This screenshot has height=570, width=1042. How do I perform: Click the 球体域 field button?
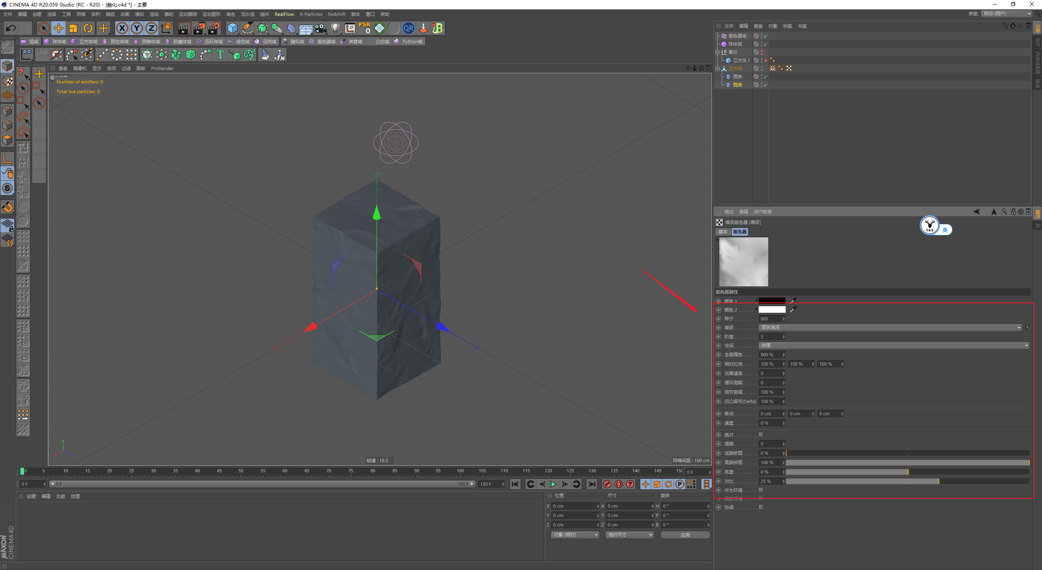click(x=55, y=42)
